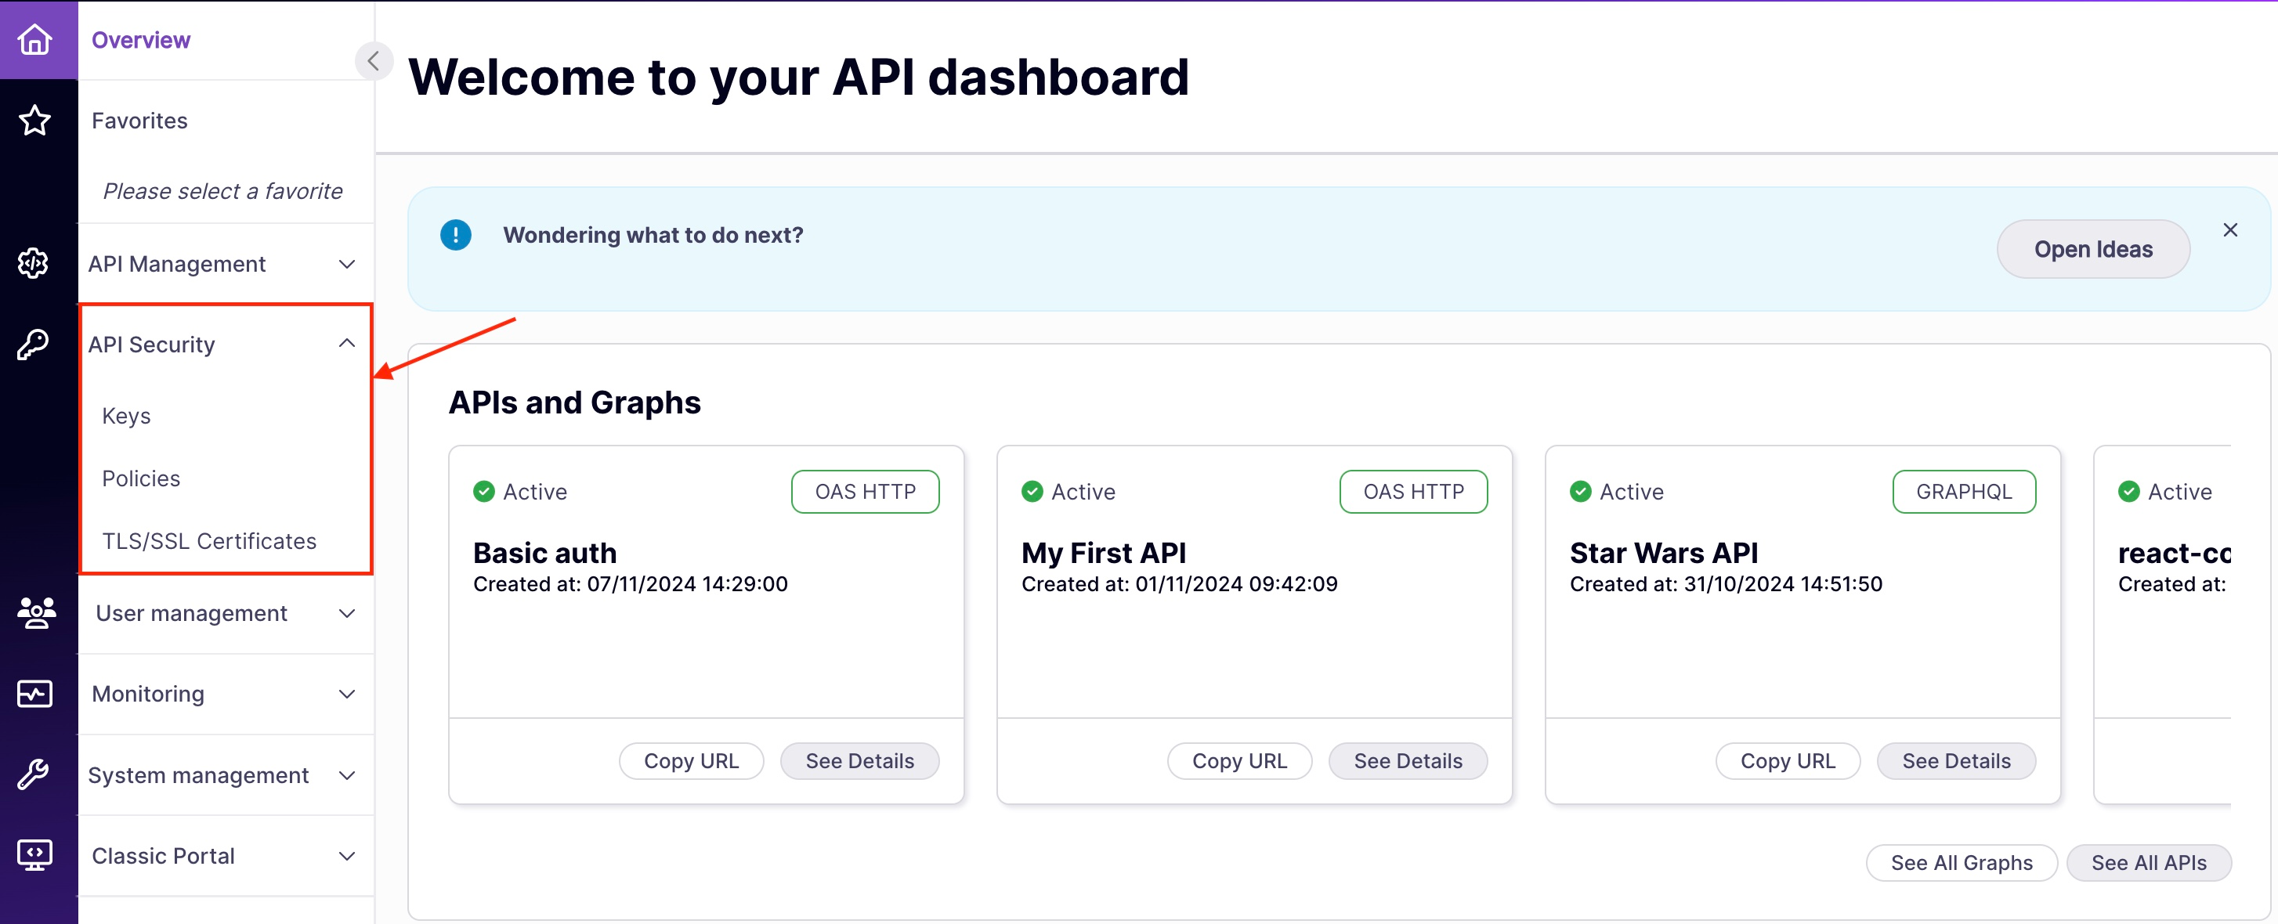This screenshot has width=2278, height=924.
Task: Collapse the sidebar with the chevron arrow
Action: coord(373,60)
